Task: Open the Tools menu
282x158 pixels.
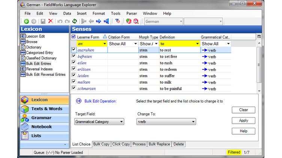Action: 115,13
